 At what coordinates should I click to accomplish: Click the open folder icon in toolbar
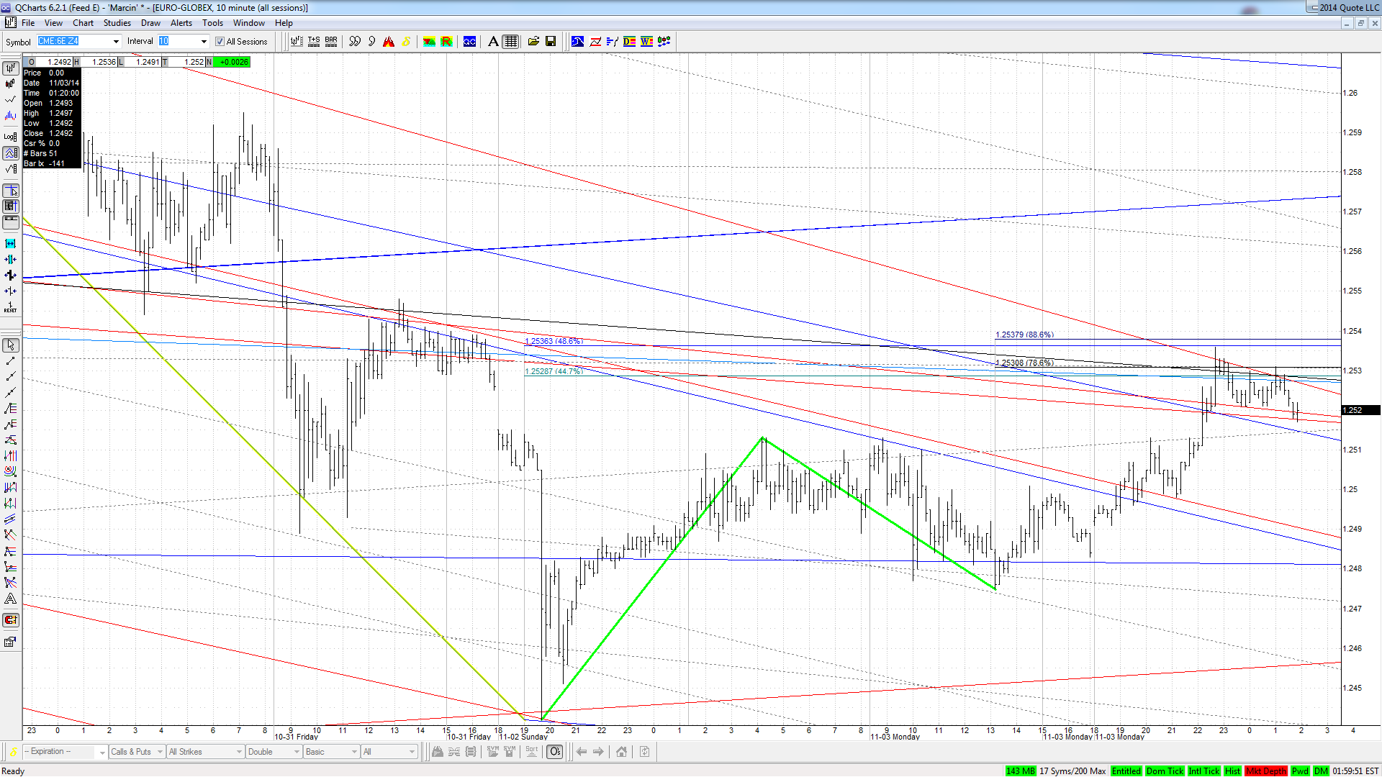click(x=533, y=42)
